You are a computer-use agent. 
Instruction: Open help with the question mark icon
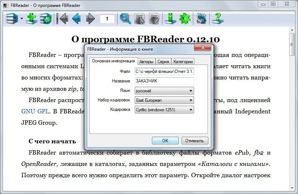[x=218, y=19]
